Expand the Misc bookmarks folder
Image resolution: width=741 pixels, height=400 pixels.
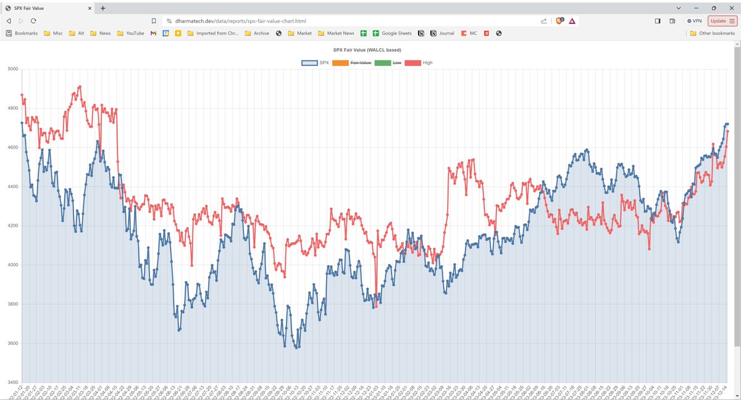pyautogui.click(x=52, y=33)
